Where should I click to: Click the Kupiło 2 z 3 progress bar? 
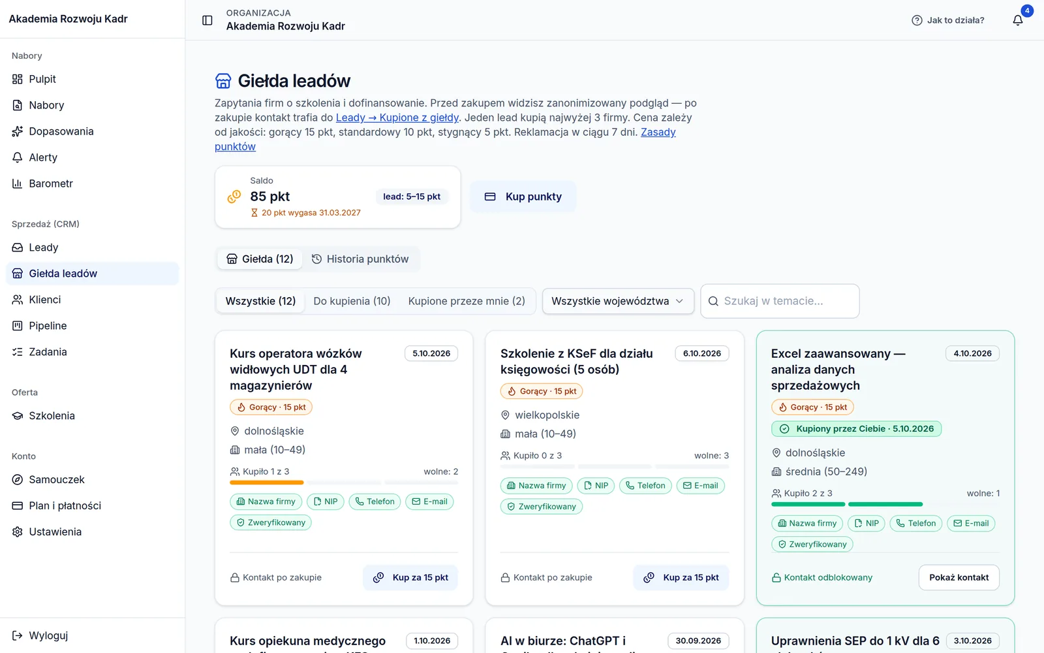click(885, 504)
